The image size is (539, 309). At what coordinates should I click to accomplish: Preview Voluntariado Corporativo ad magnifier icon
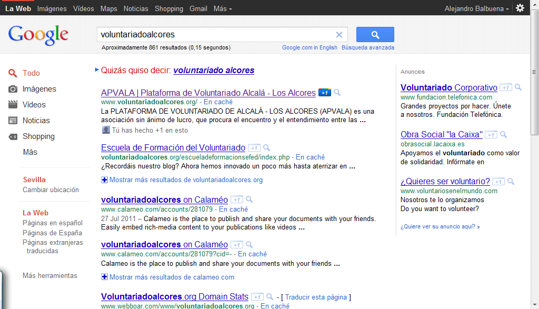point(518,87)
